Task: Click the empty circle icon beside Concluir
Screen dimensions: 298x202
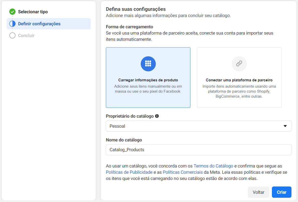Action: (12, 36)
